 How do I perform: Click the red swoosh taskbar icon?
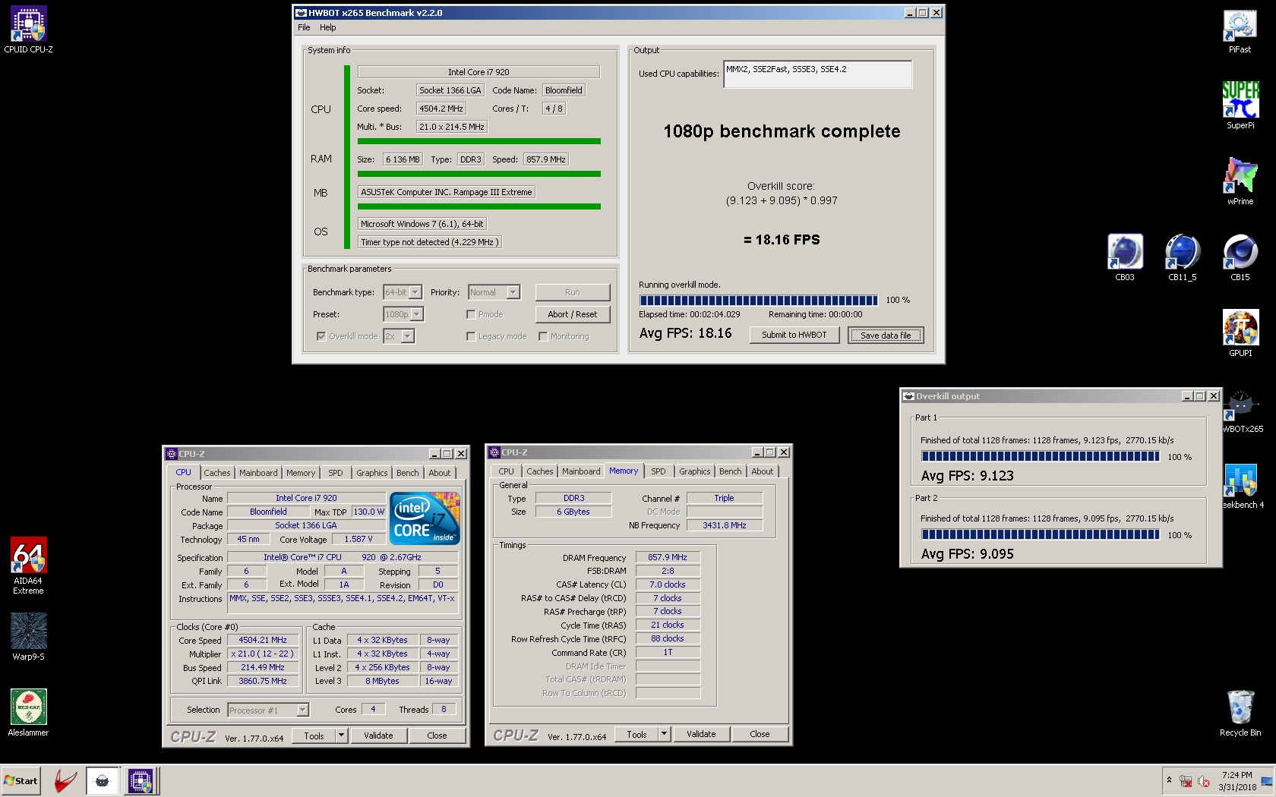pyautogui.click(x=65, y=780)
